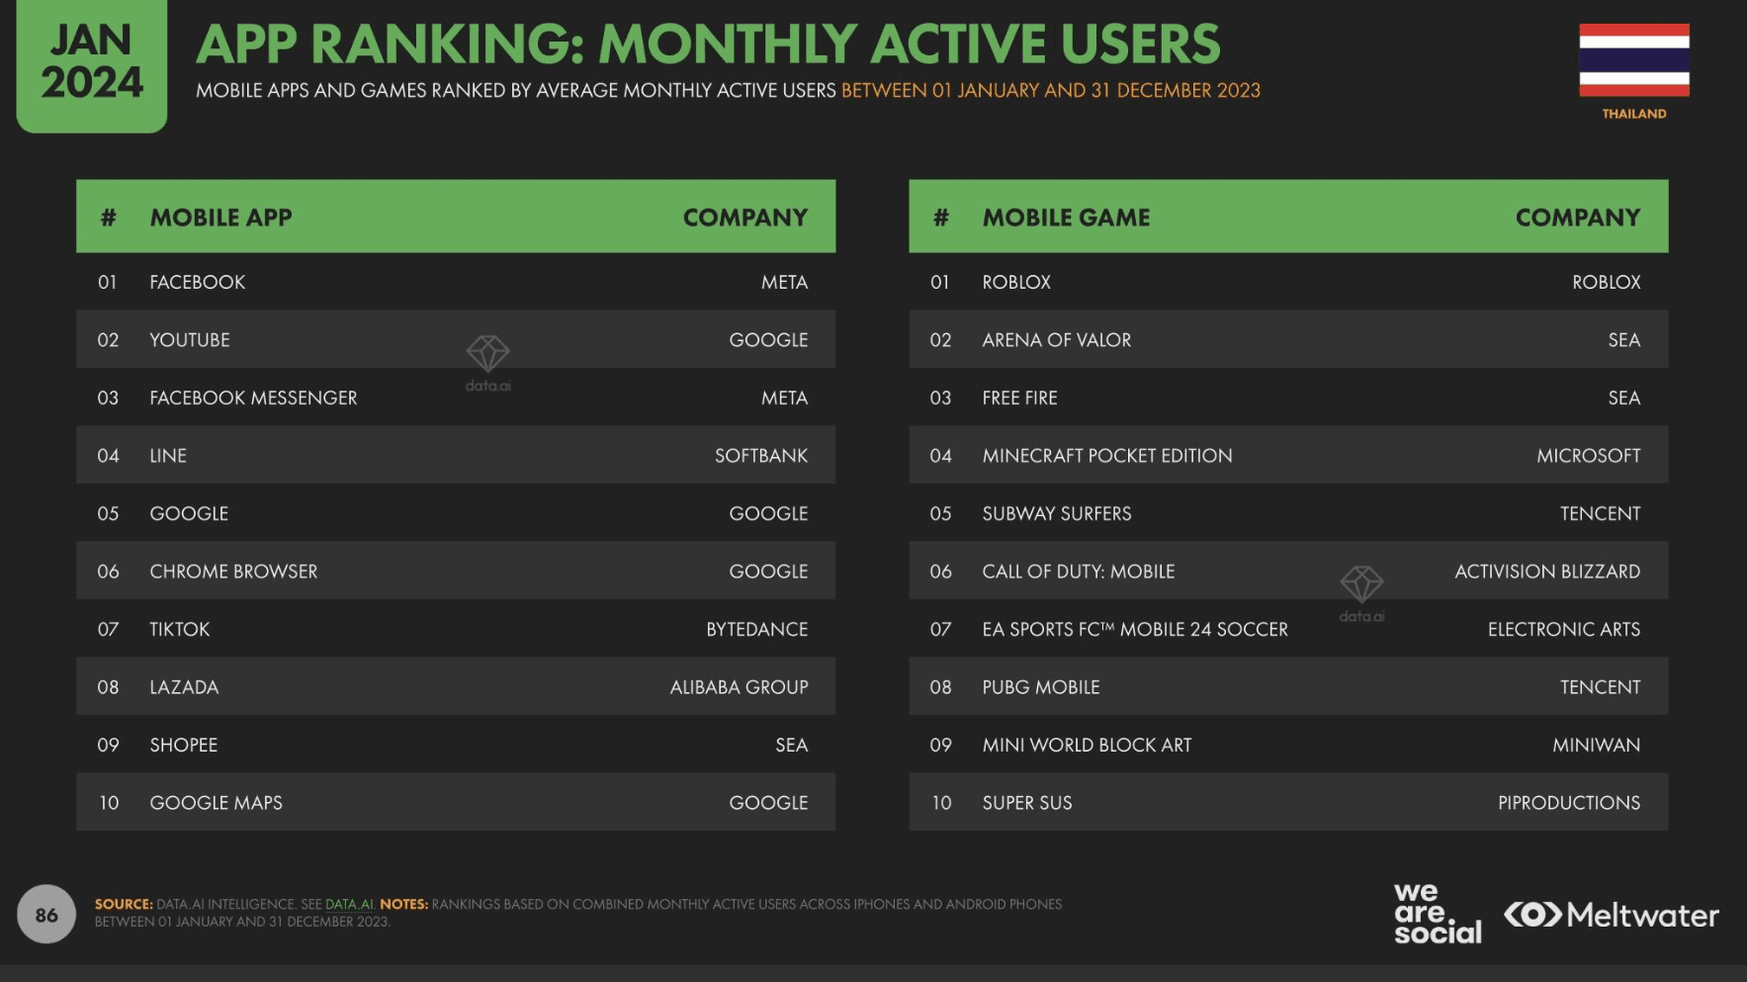This screenshot has height=982, width=1747.
Task: Click the JAN 2024 date badge
Action: [91, 62]
